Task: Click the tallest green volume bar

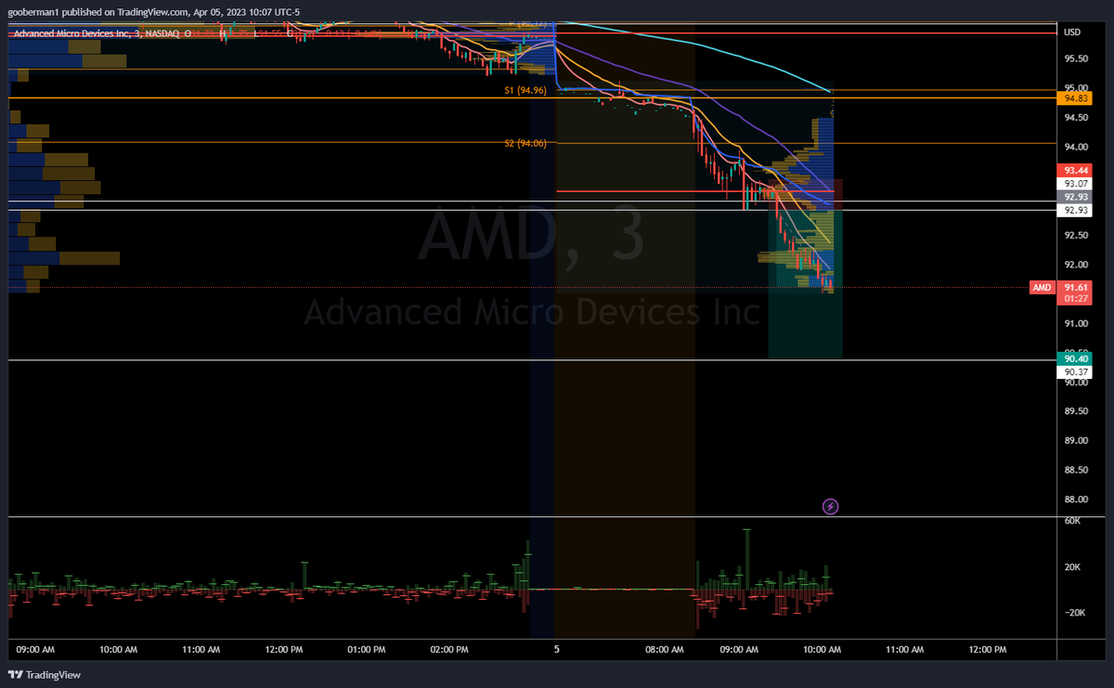Action: [x=746, y=559]
